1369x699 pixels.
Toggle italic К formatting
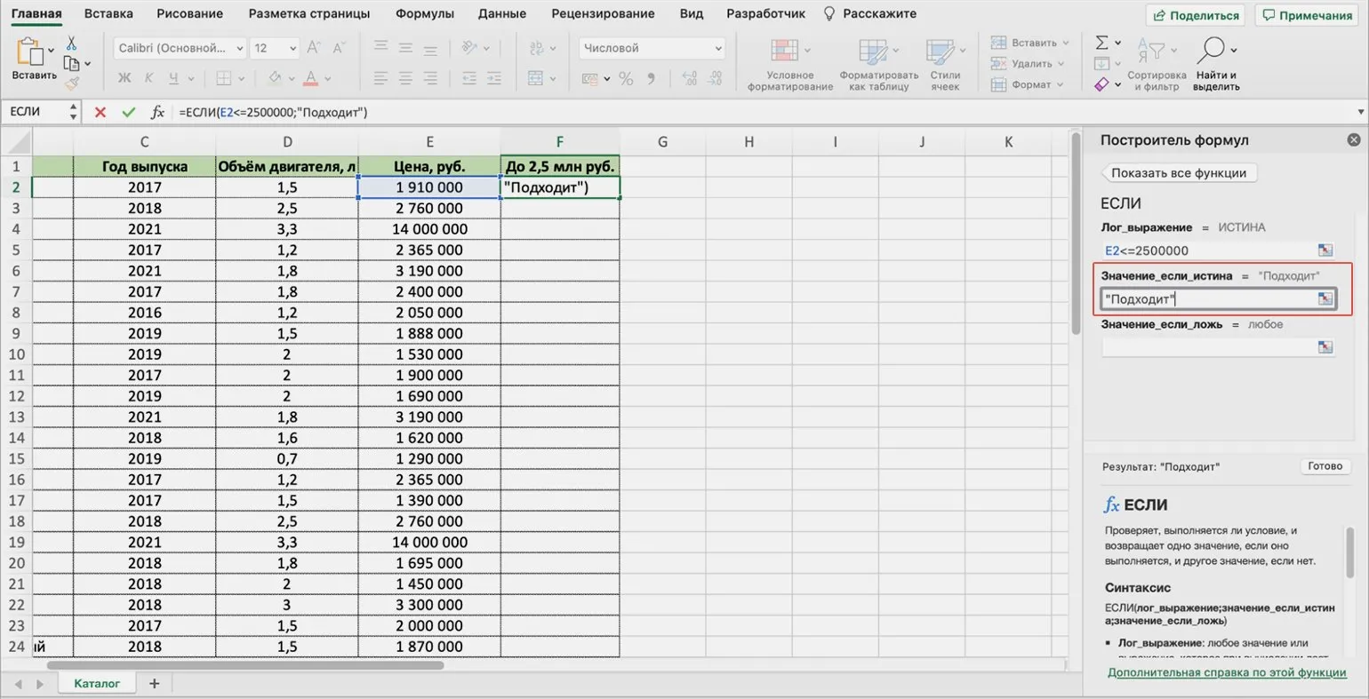tap(148, 79)
